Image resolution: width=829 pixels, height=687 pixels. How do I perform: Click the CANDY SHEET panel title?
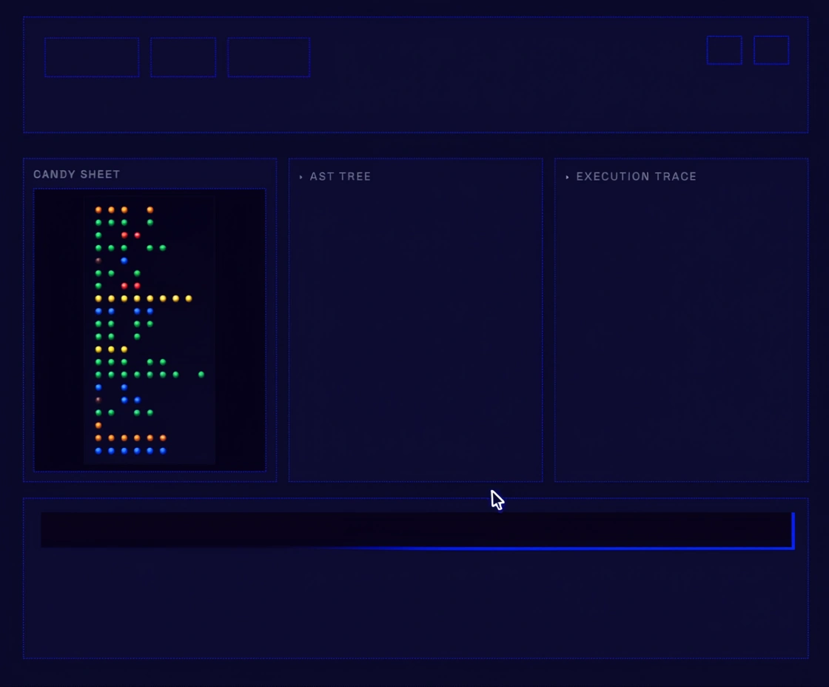[x=77, y=175]
